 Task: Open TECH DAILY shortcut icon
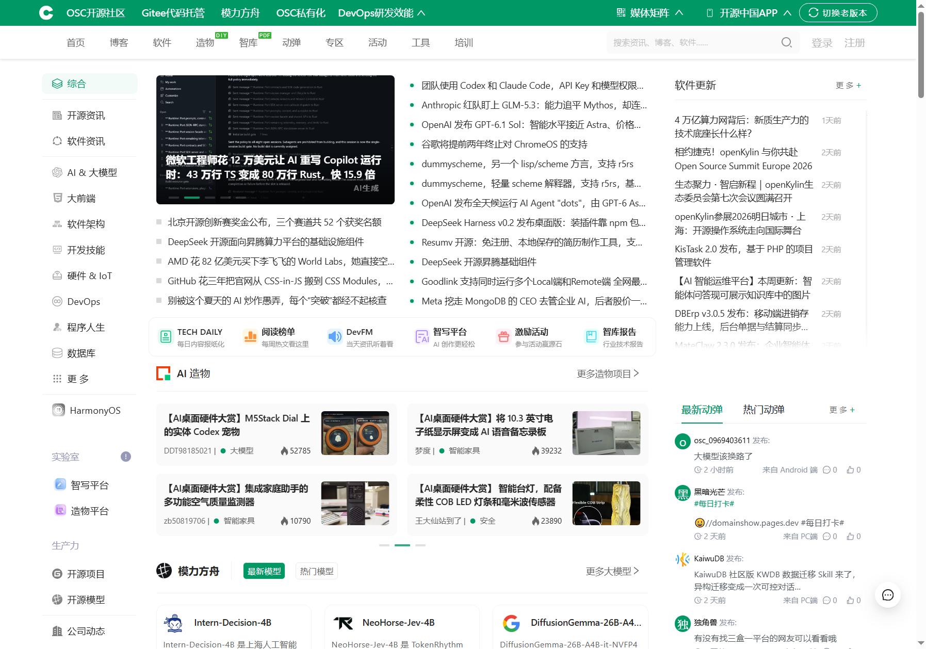click(x=166, y=337)
